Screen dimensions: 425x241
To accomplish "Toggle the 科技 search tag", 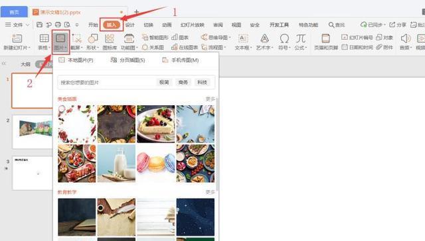I will click(202, 82).
